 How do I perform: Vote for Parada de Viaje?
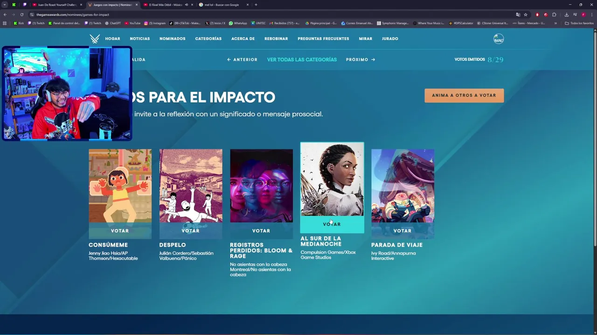(x=403, y=231)
